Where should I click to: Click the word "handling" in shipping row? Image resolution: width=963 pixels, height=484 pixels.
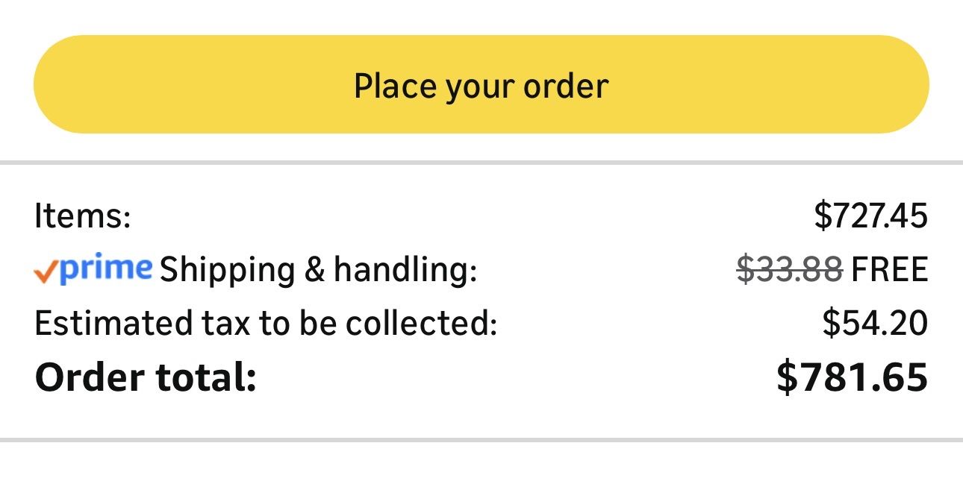point(405,270)
